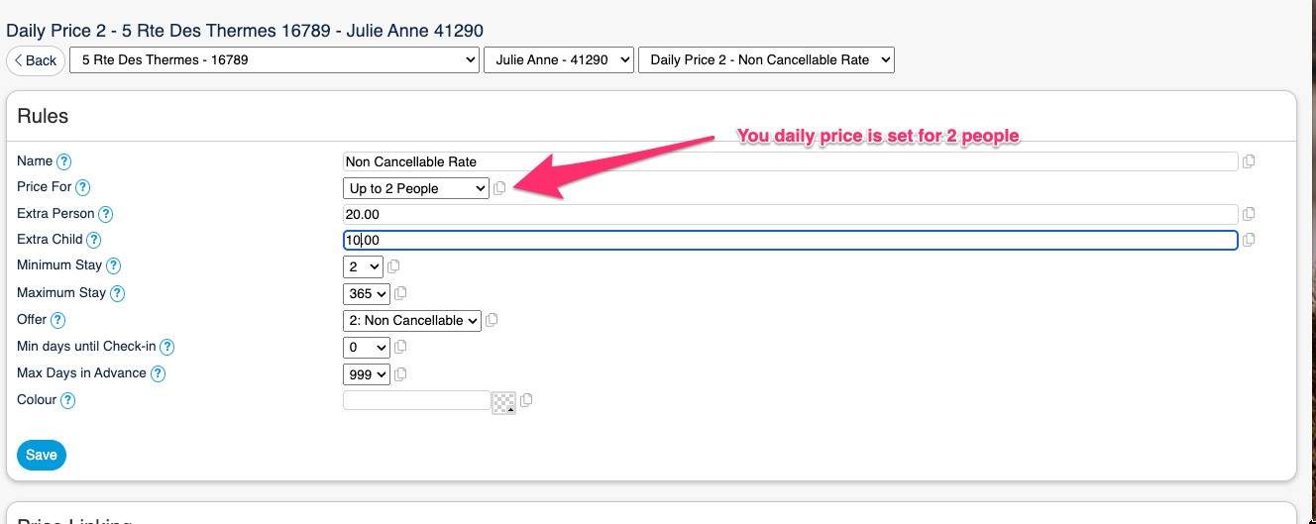Click the copy icon next to Colour field
The image size is (1316, 524).
(526, 400)
